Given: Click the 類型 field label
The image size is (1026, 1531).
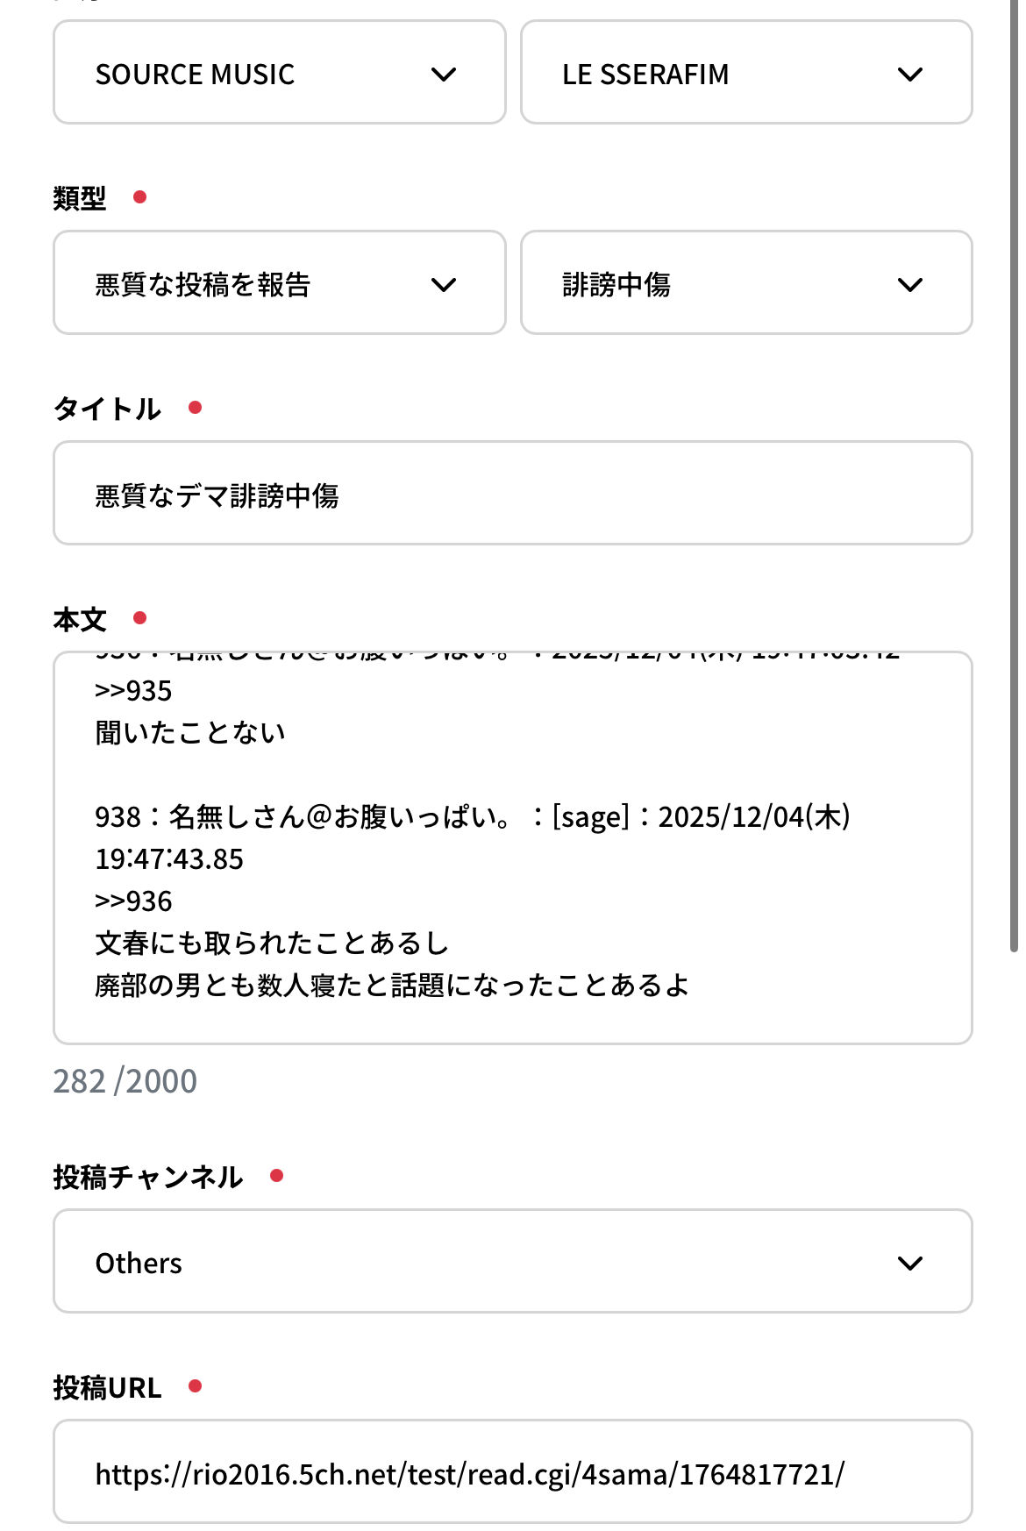Looking at the screenshot, I should pyautogui.click(x=80, y=199).
